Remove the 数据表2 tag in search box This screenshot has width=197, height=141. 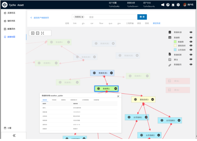pos(82,17)
